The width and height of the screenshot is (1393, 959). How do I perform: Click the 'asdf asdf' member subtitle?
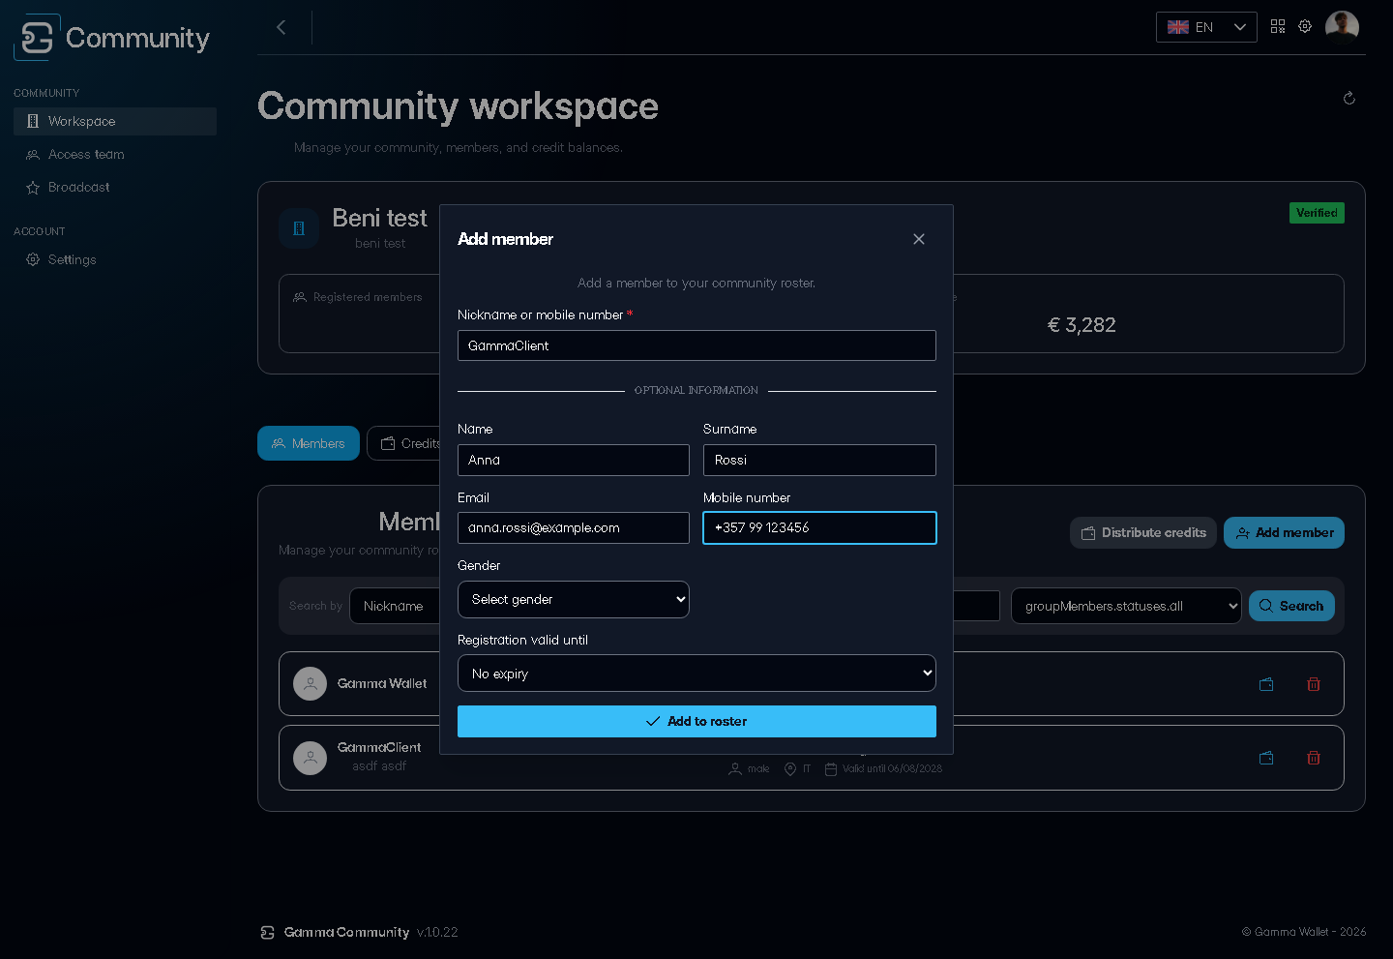point(379,765)
